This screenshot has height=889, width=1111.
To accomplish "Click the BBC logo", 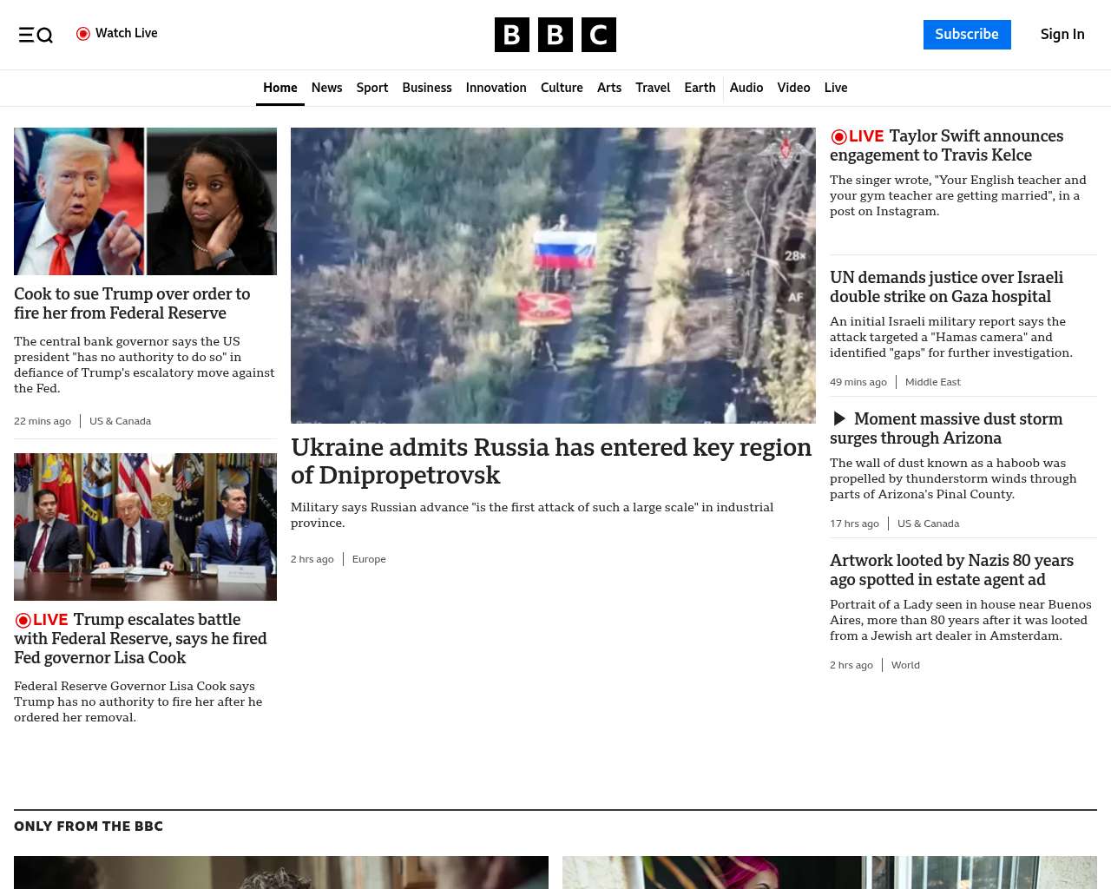I will click(x=555, y=35).
